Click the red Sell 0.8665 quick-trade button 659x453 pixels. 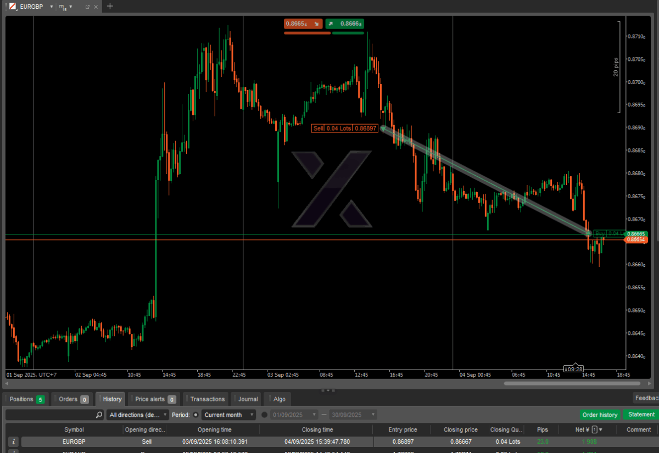coord(303,24)
